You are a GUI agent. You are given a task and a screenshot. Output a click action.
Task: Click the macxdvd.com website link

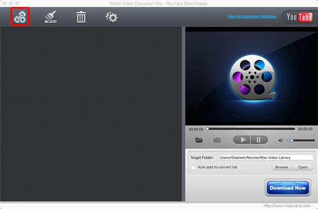pos(287,206)
